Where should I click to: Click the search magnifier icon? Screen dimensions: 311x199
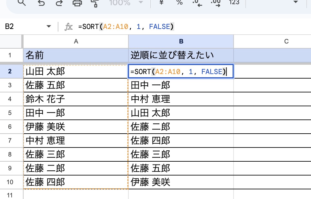point(22,3)
